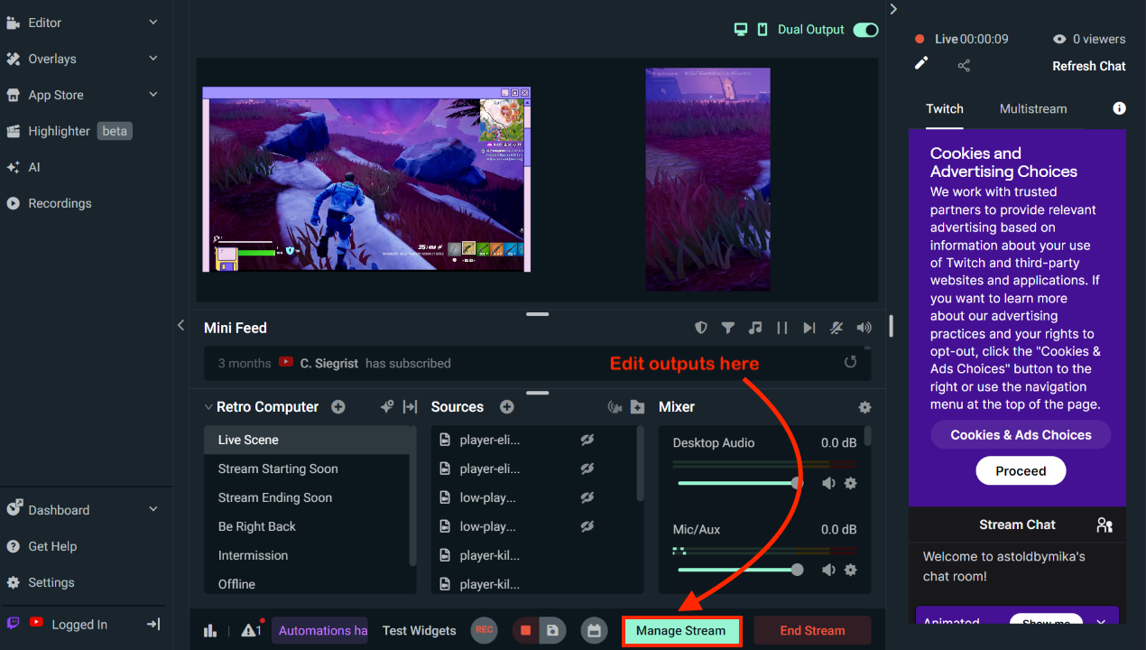Adjust the Desktop Audio volume slider
The image size is (1146, 650).
pyautogui.click(x=740, y=483)
